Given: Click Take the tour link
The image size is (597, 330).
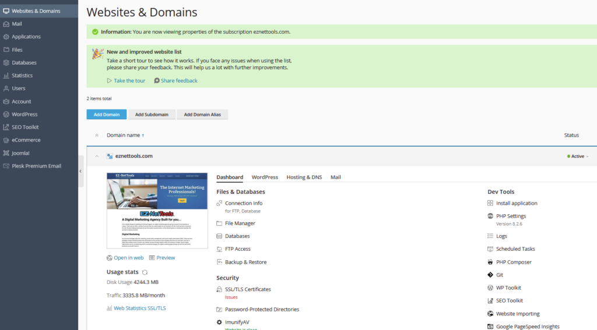Looking at the screenshot, I should 129,80.
